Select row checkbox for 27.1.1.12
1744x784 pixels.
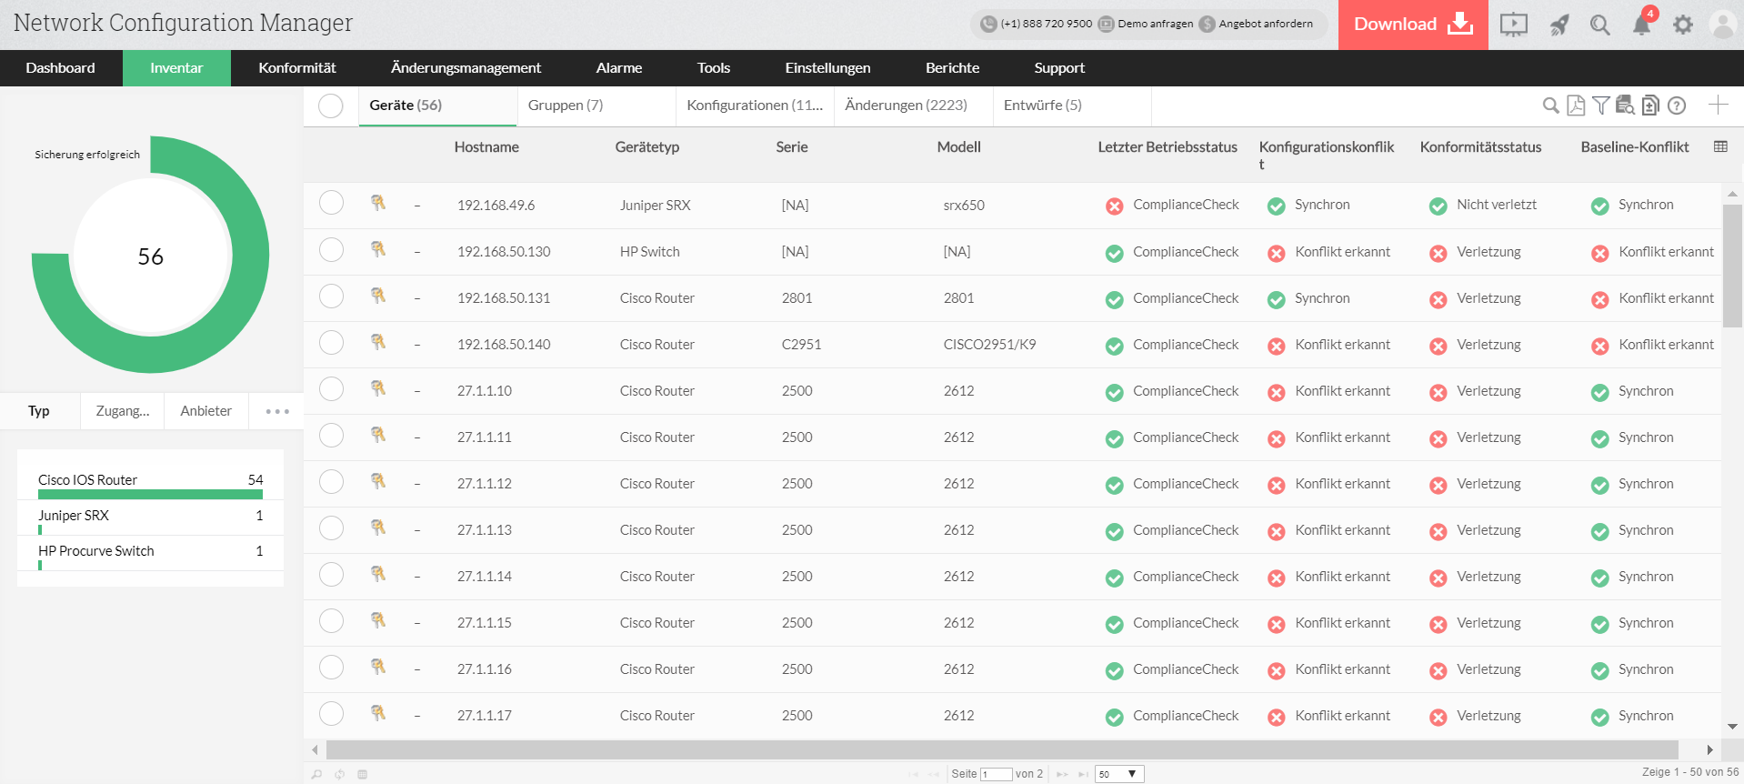pyautogui.click(x=331, y=481)
